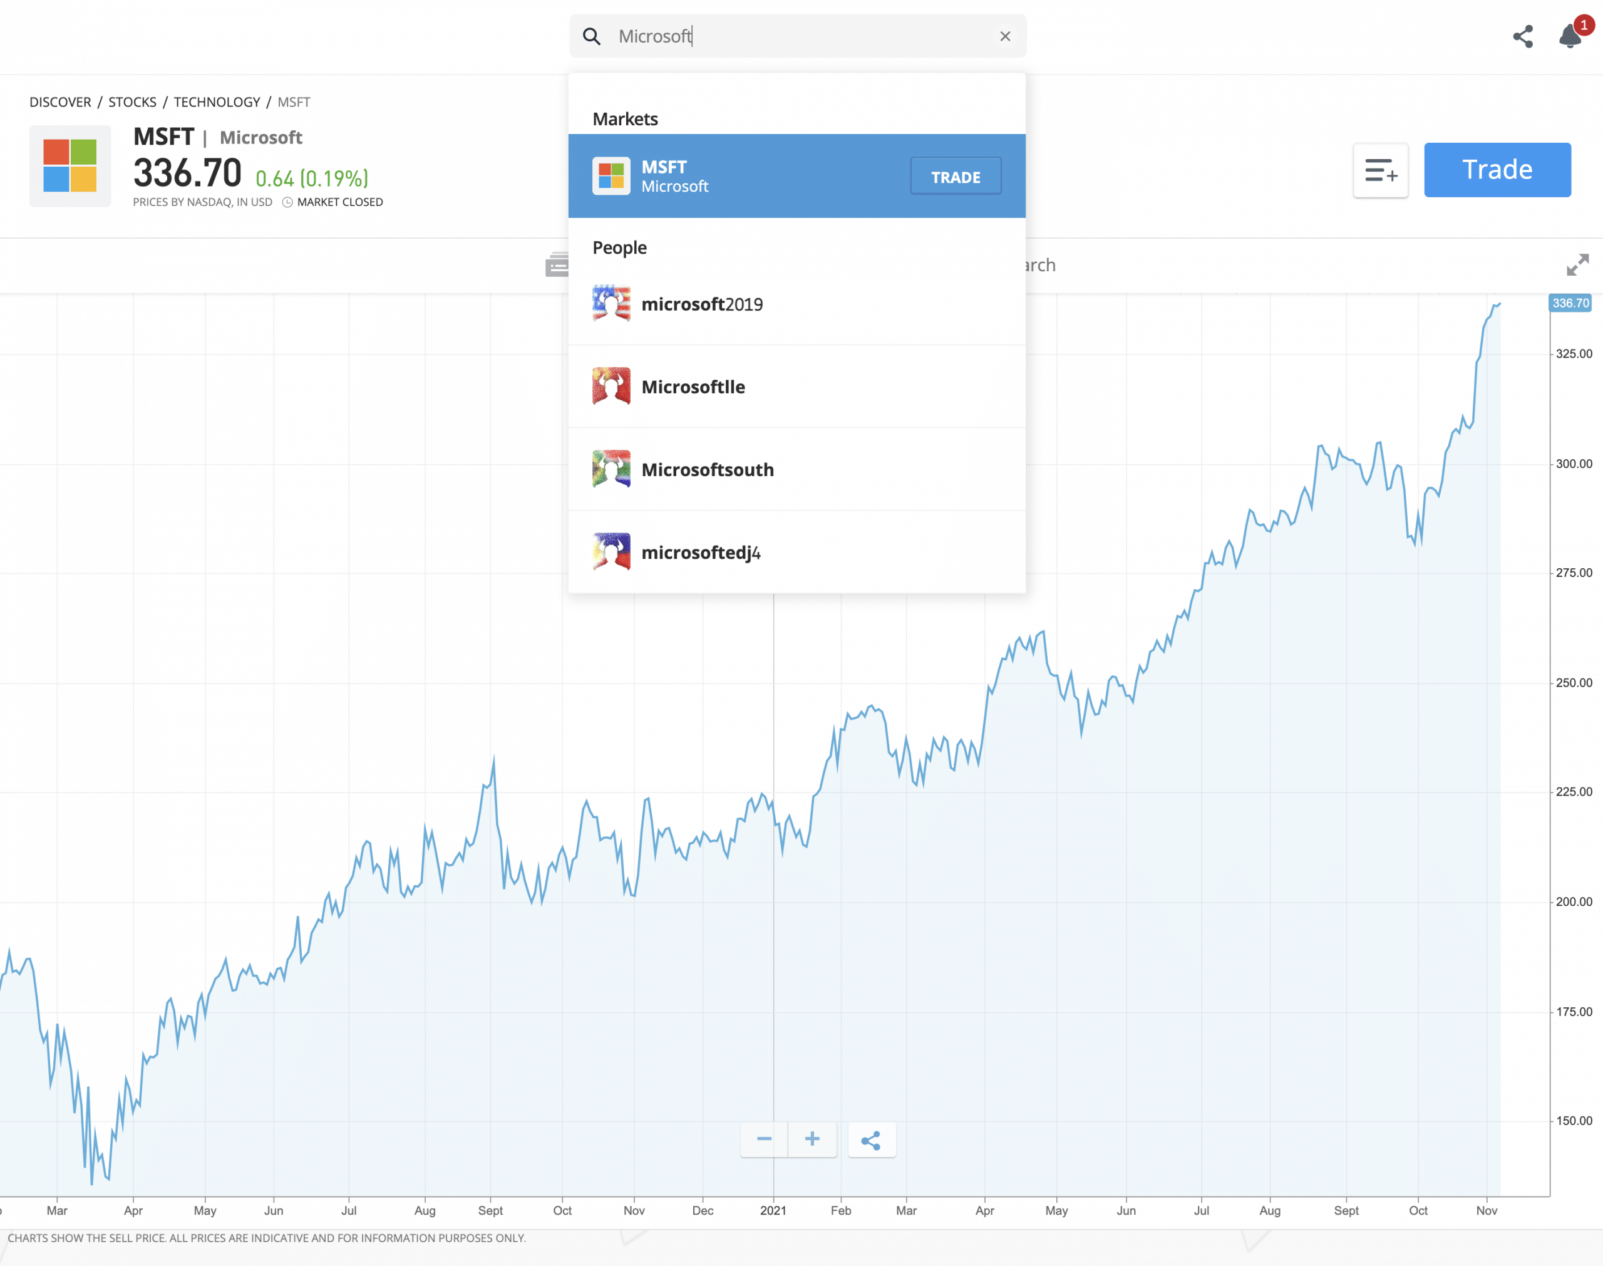This screenshot has height=1266, width=1603.
Task: Click the 150.00 price axis label
Action: 1574,1121
